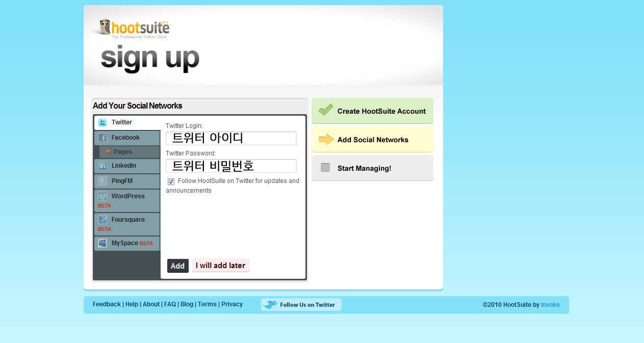Click the WordPress icon in sidebar

pos(102,196)
